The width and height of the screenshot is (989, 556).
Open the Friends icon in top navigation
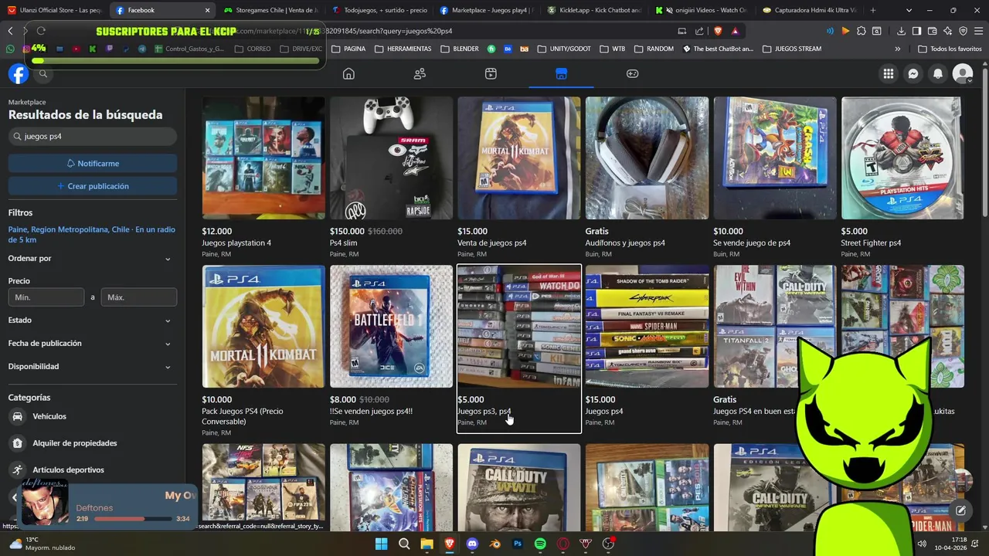(x=420, y=73)
